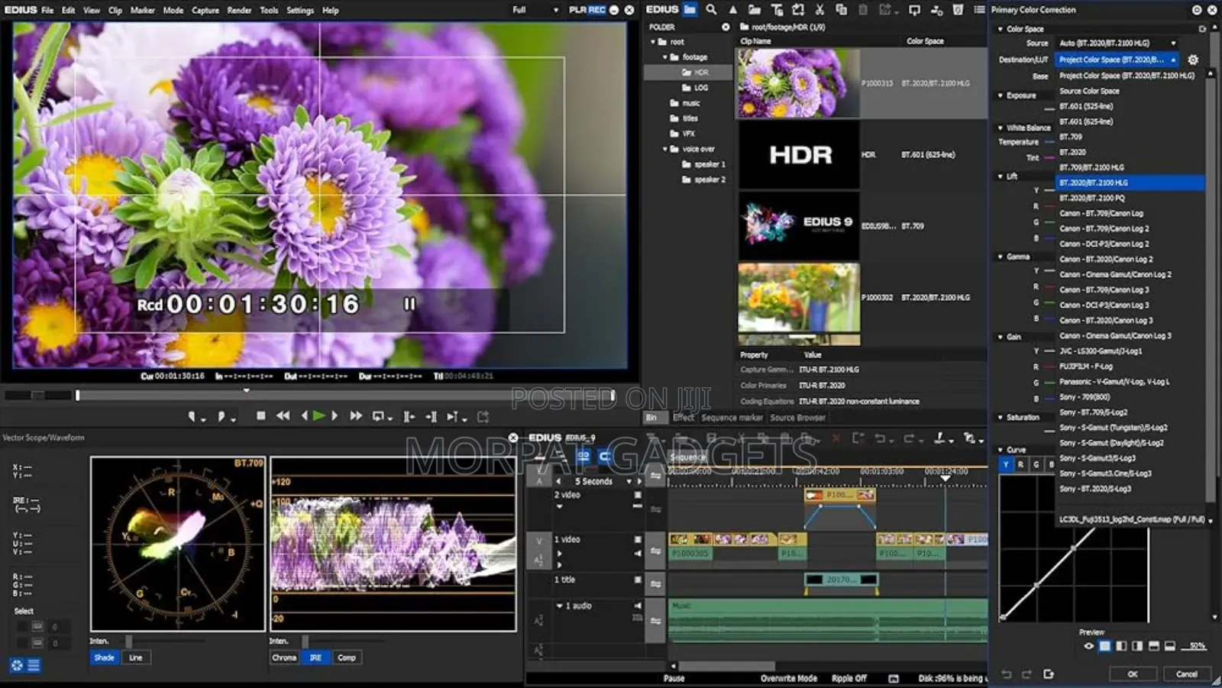Click the fast forward transport icon
The height and width of the screenshot is (688, 1222).
point(356,416)
